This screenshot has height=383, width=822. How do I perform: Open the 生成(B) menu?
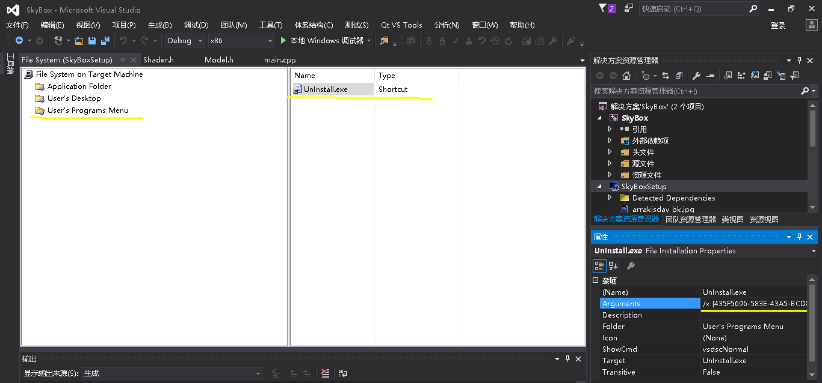(x=159, y=25)
